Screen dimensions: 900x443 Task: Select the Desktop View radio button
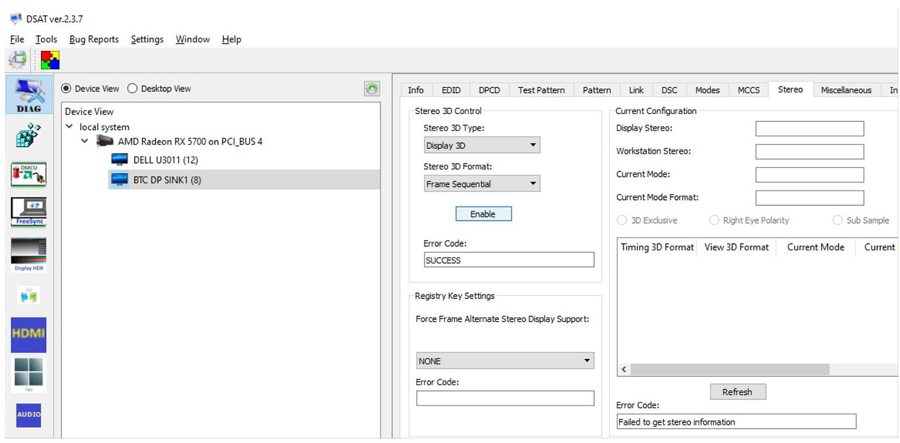coord(132,89)
